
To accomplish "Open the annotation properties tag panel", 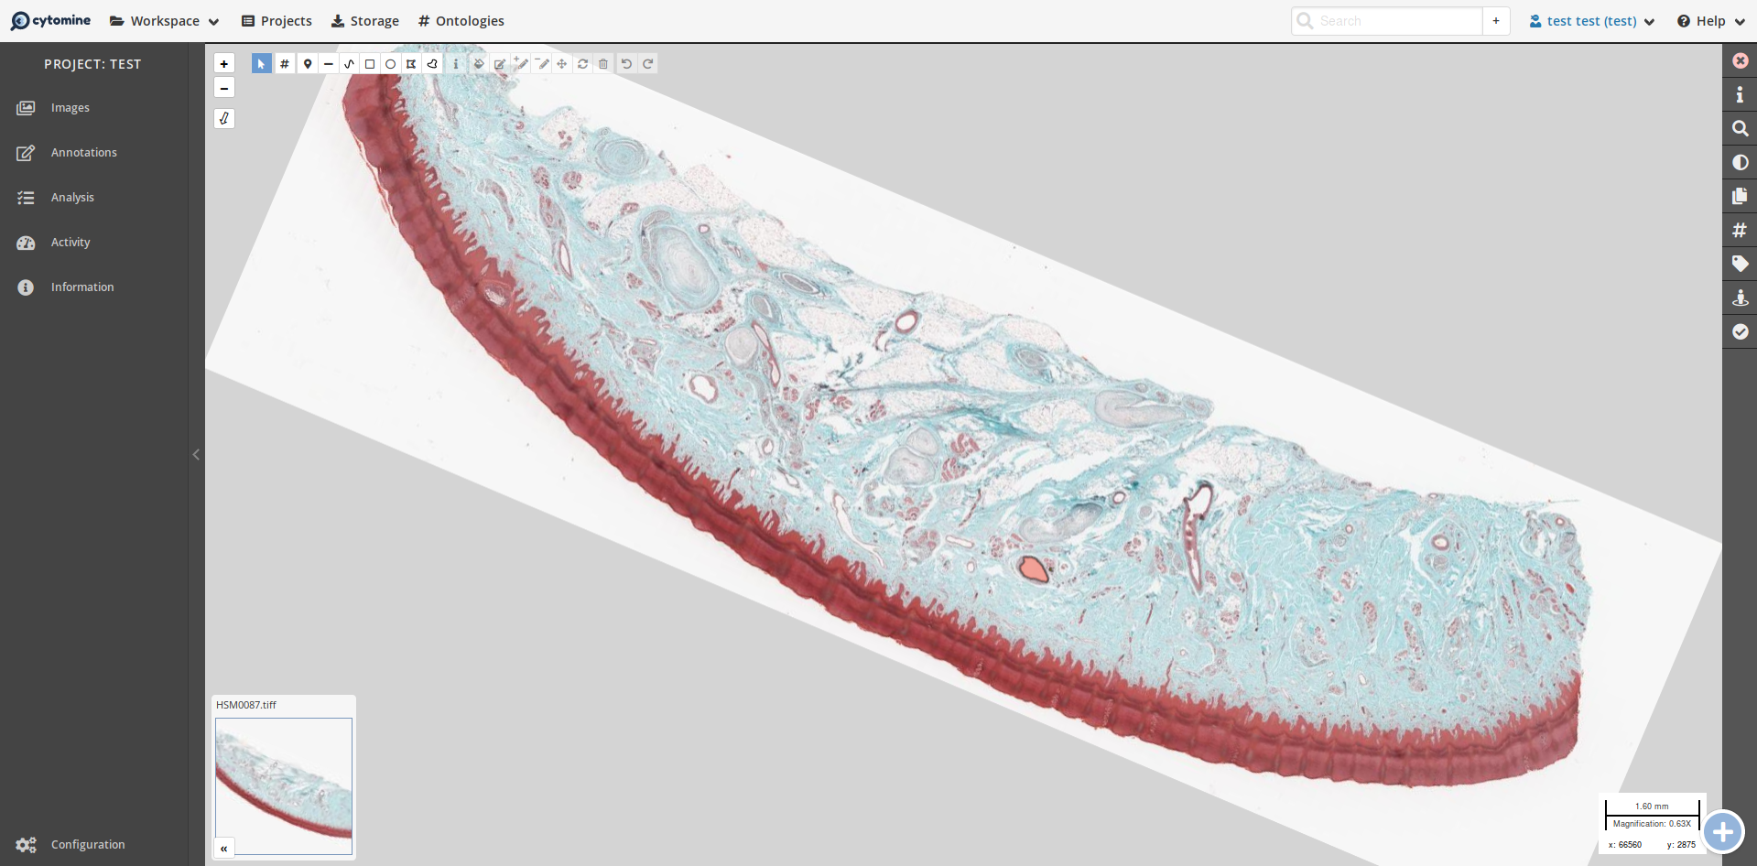I will (1740, 265).
